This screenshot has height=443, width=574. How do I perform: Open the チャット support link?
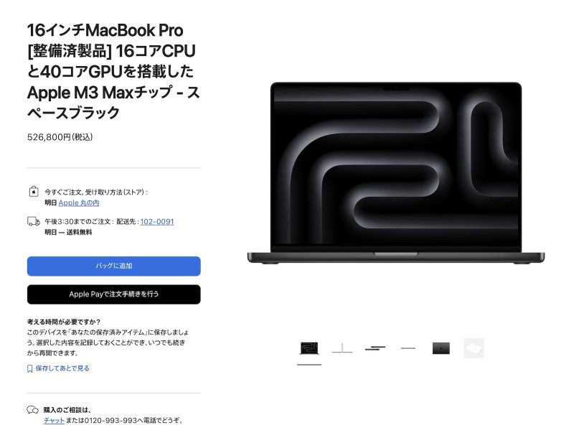55,420
